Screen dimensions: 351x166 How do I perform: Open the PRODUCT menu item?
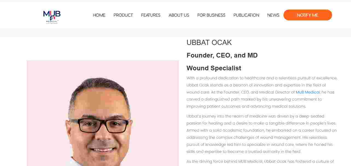[123, 15]
